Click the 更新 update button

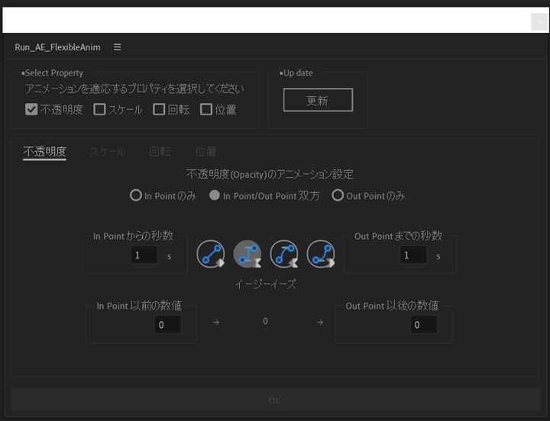pyautogui.click(x=318, y=100)
